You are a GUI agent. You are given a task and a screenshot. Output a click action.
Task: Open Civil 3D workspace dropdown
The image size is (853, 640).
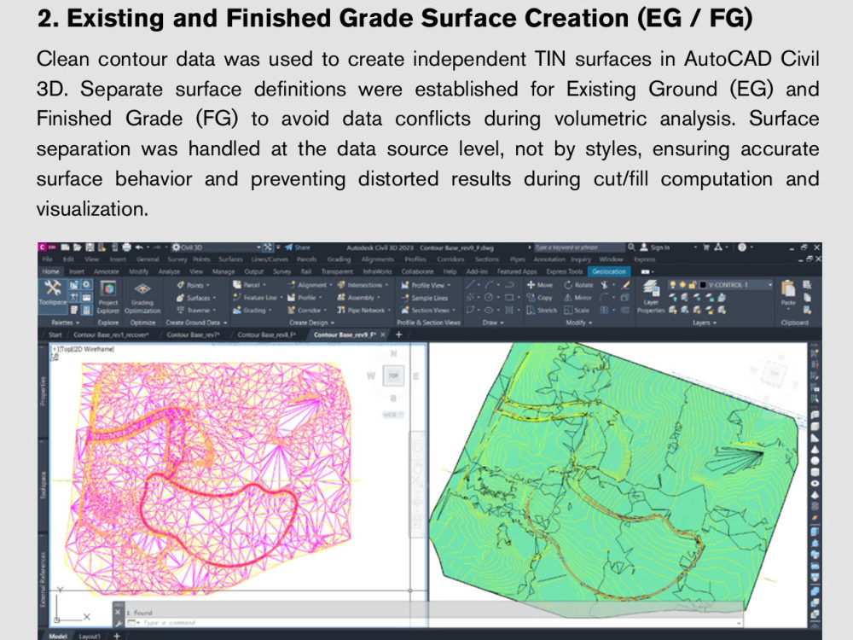point(259,247)
